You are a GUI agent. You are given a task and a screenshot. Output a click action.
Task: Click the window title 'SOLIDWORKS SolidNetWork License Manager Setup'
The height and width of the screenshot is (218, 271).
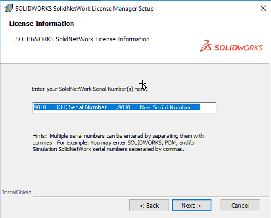pos(84,9)
